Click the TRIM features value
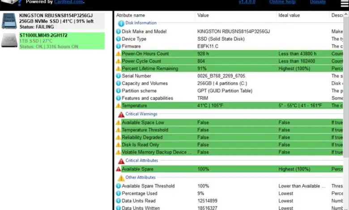This screenshot has height=210, width=349. pyautogui.click(x=203, y=98)
